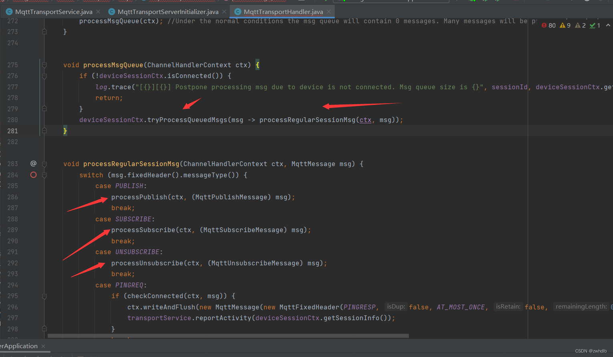Click the underlined ctx argument on line 280
Viewport: 613px width, 357px height.
(366, 120)
